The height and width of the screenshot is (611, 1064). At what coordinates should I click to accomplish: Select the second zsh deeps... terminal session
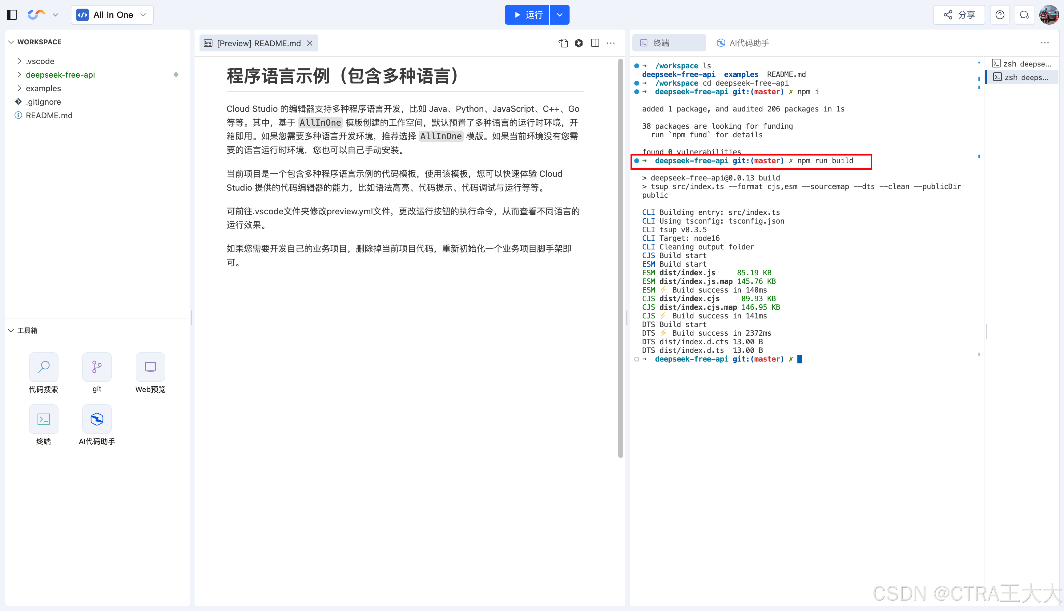pyautogui.click(x=1022, y=77)
